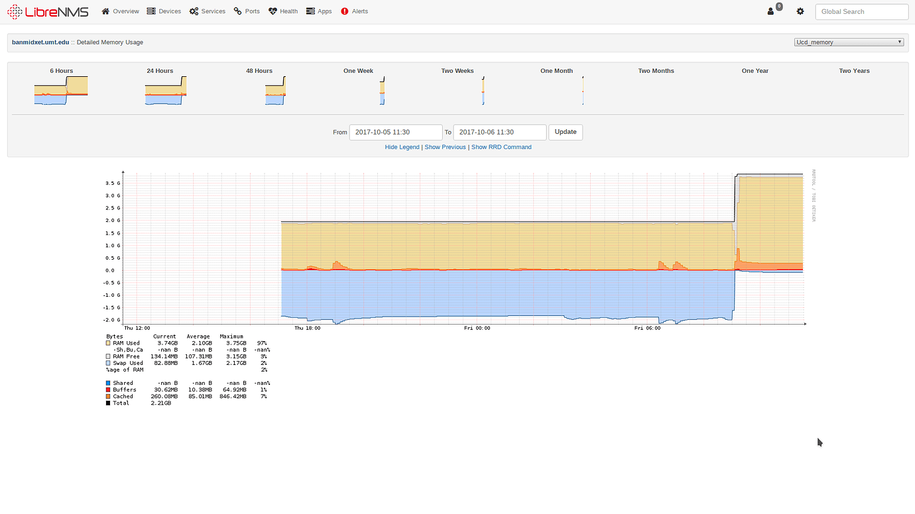This screenshot has height=514, width=915.
Task: Open the Ucd_memory graph type dropdown
Action: tap(849, 42)
